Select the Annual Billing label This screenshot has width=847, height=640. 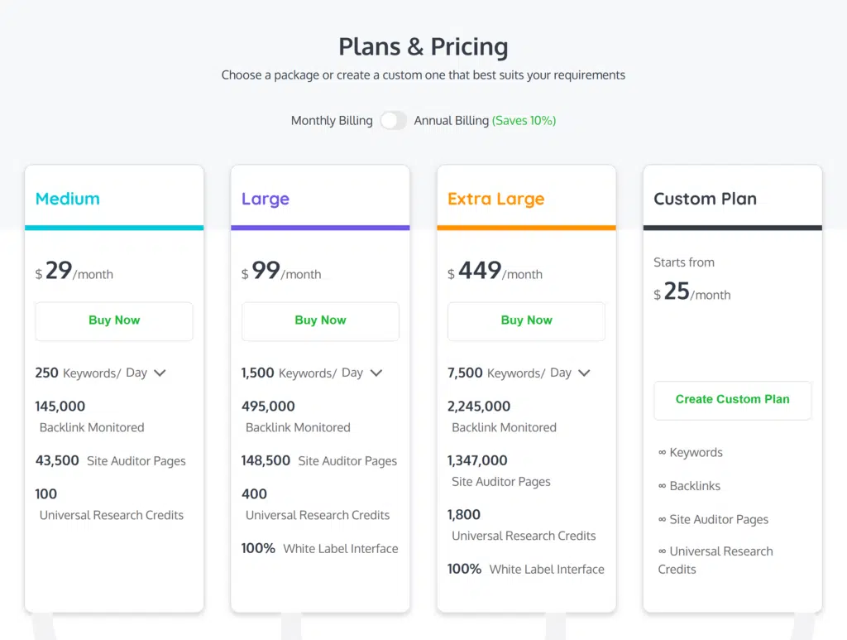(x=452, y=121)
